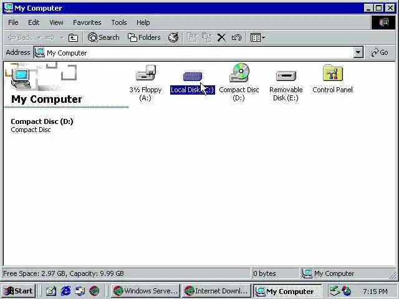This screenshot has width=399, height=299.
Task: Click the Move To toolbar icon
Action: coord(192,37)
